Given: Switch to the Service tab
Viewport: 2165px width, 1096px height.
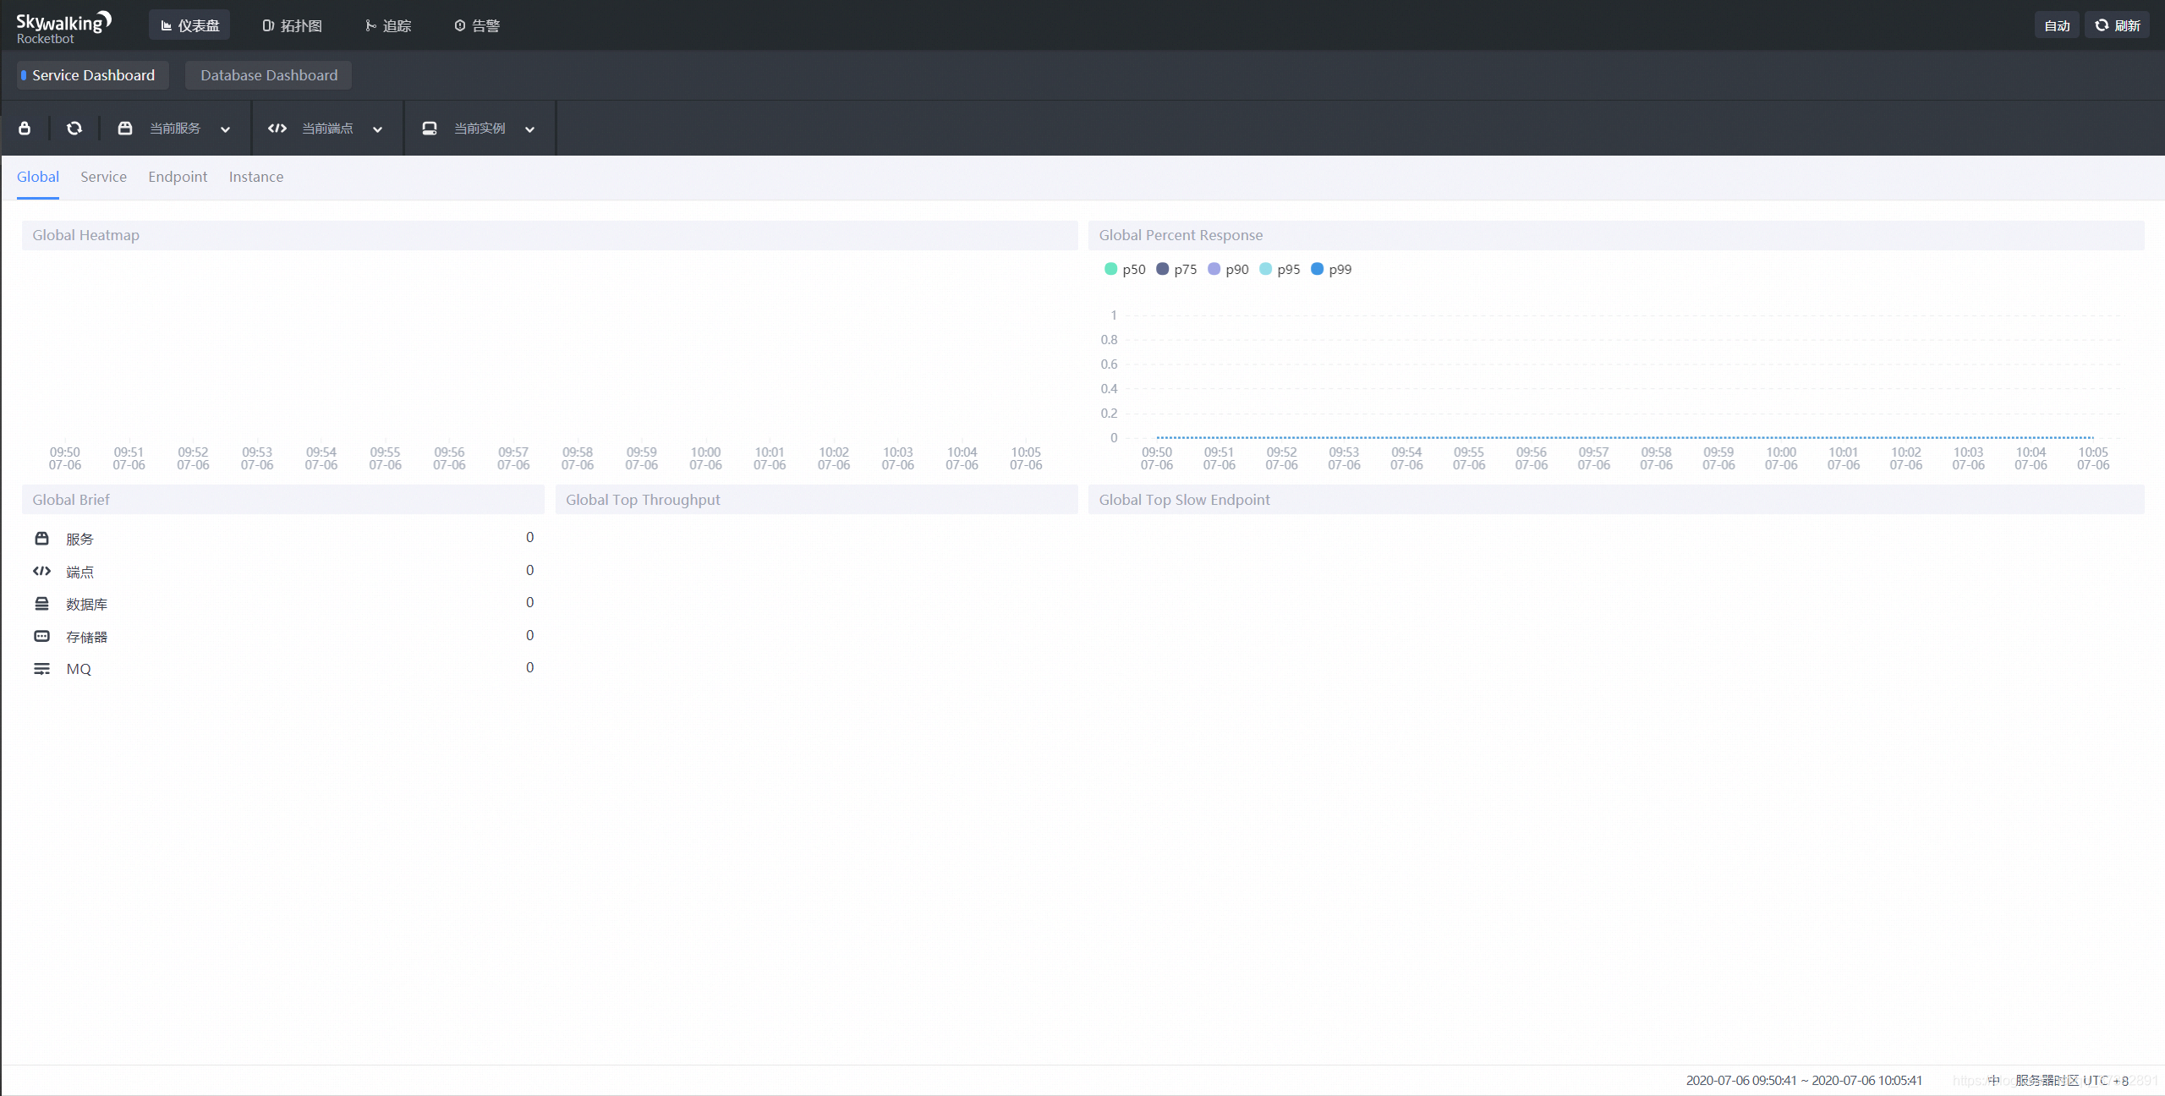Looking at the screenshot, I should (x=103, y=177).
